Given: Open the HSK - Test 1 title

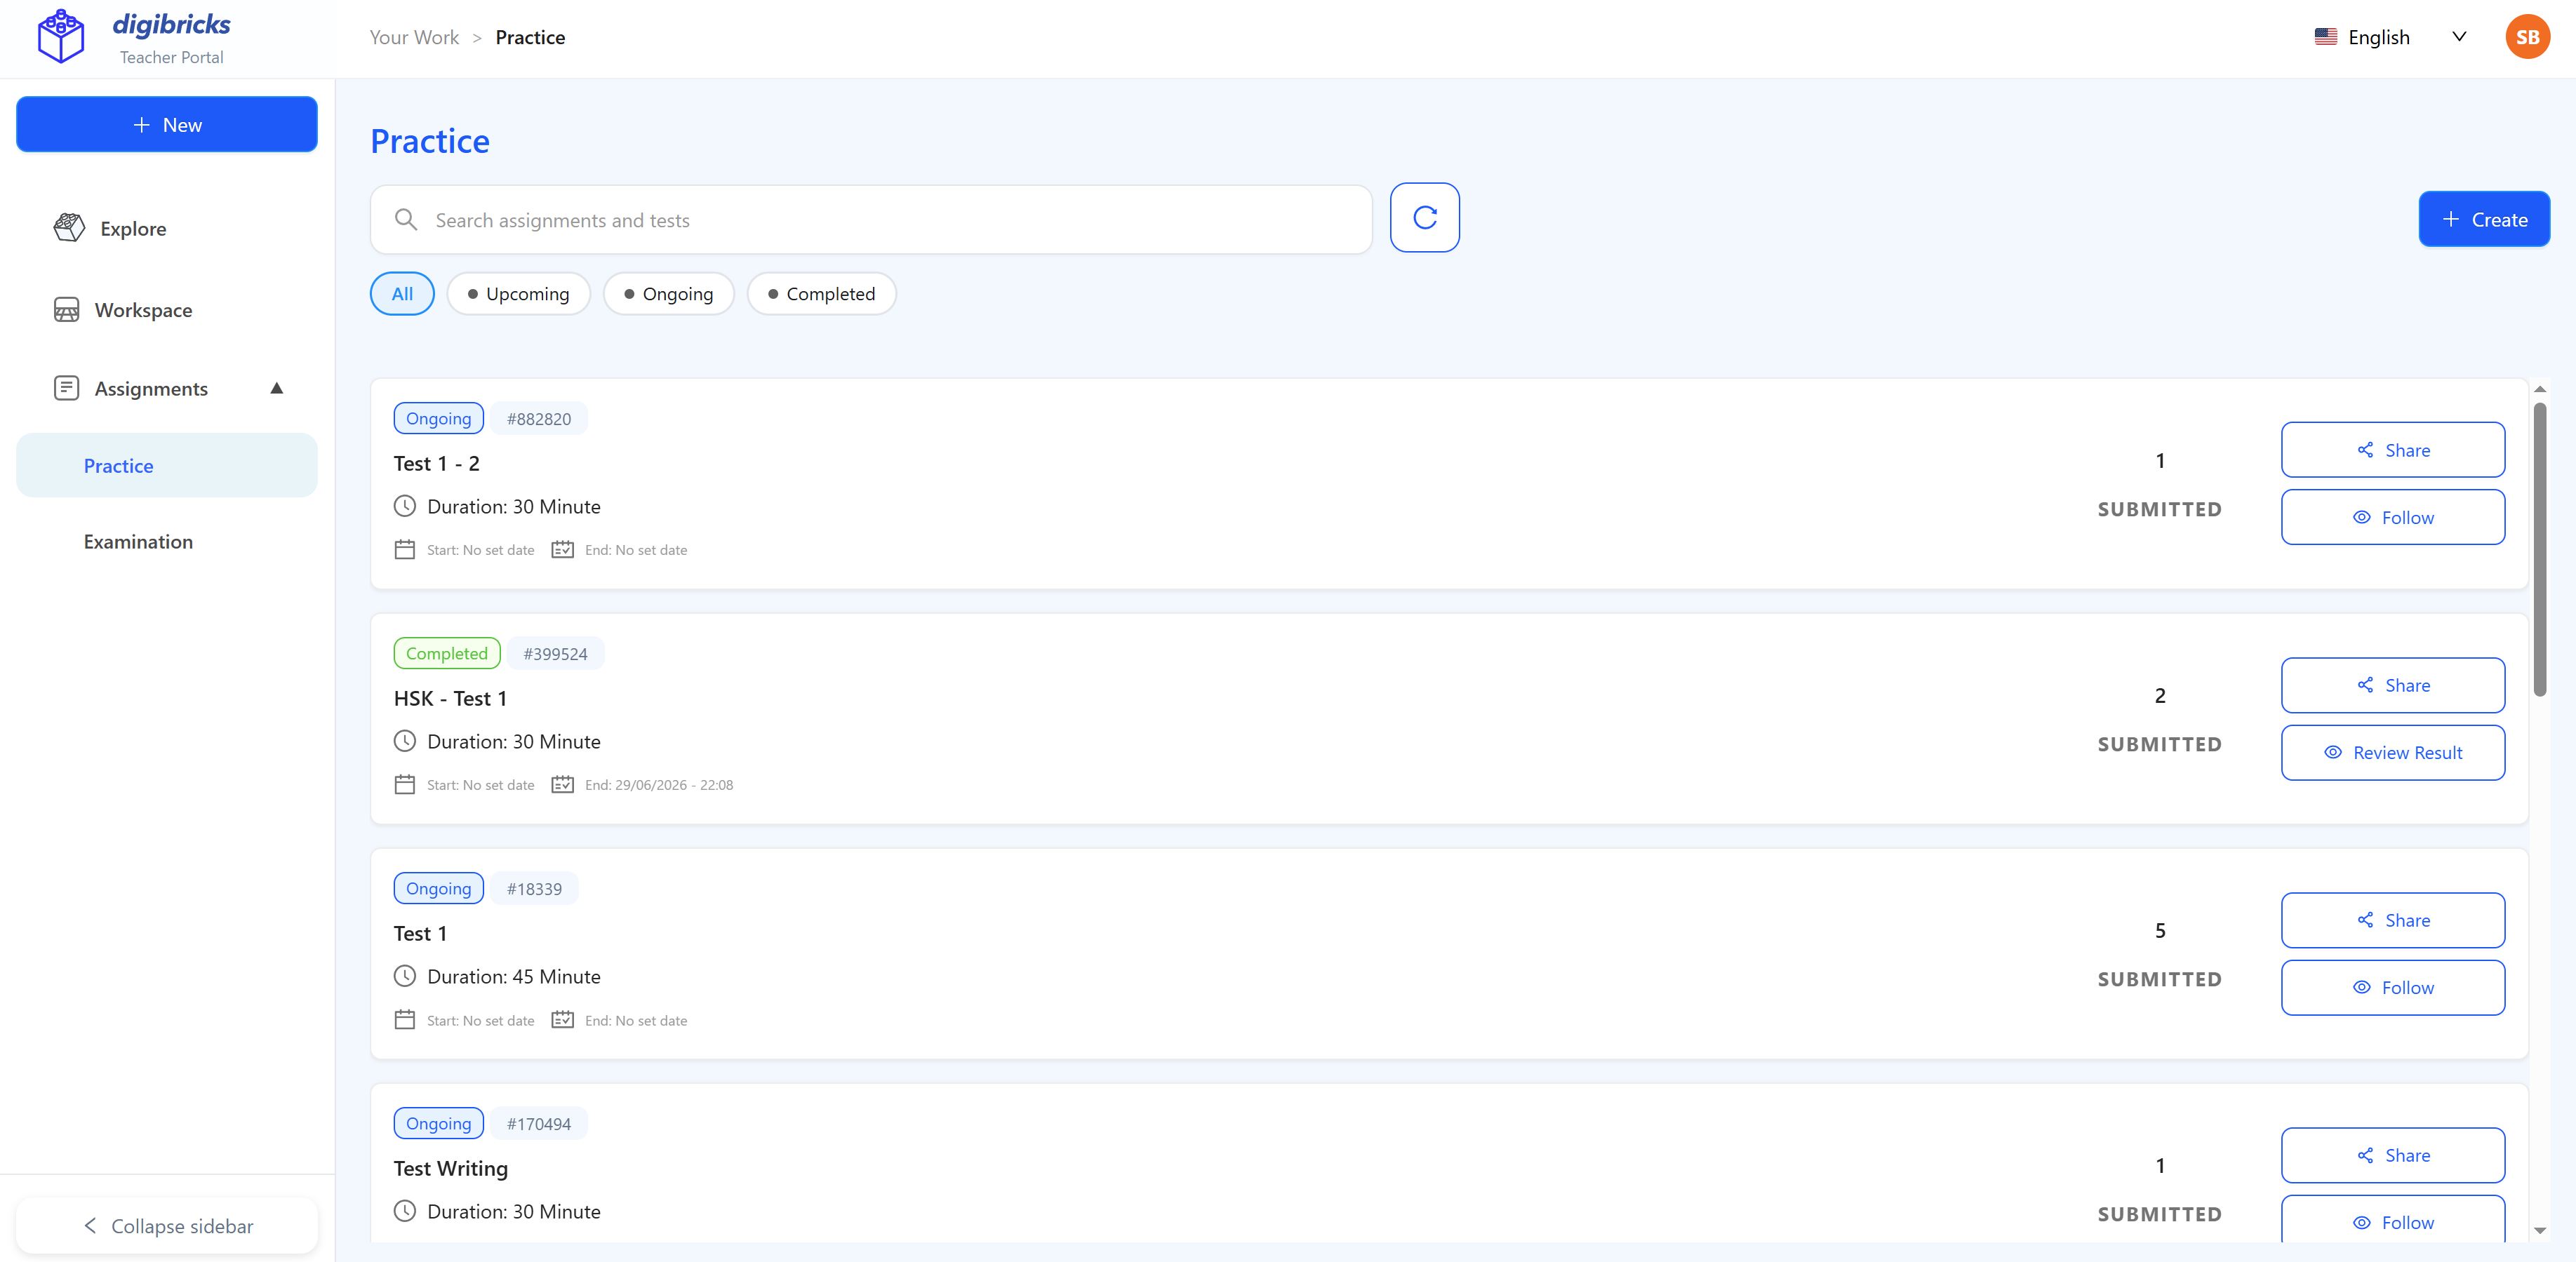Looking at the screenshot, I should pyautogui.click(x=450, y=698).
